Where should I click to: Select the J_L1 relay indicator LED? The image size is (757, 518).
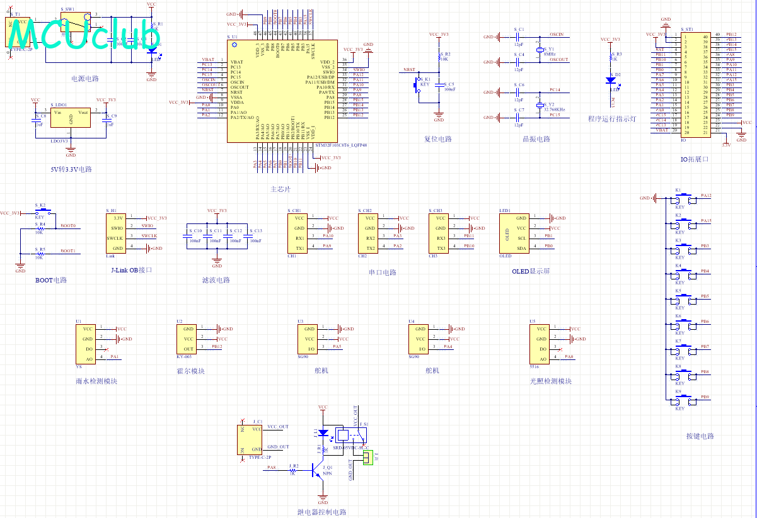323,433
